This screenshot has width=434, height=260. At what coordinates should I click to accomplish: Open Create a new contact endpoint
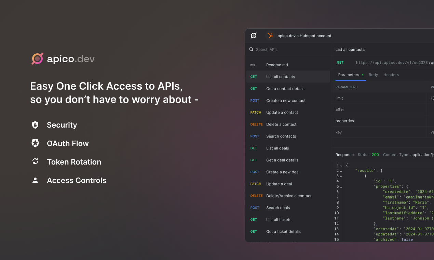(x=288, y=101)
